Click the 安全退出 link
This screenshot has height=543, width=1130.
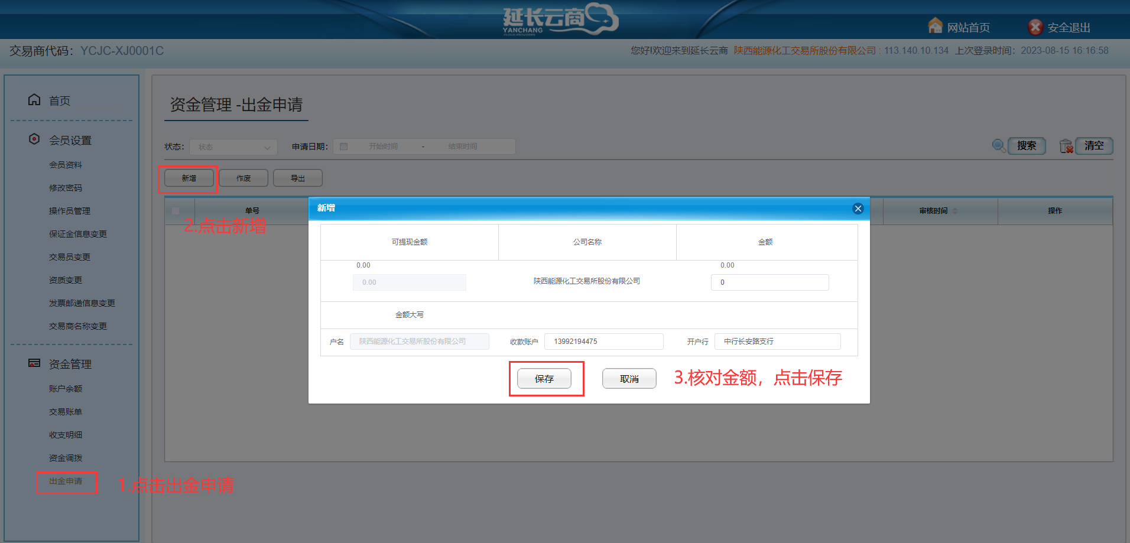coord(1069,27)
